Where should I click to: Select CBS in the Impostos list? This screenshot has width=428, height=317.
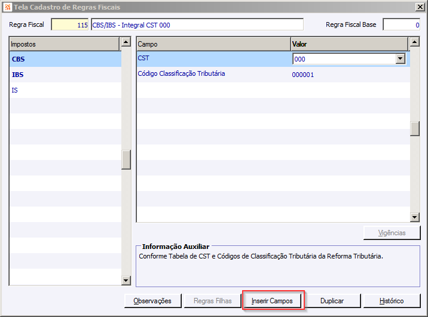click(65, 59)
